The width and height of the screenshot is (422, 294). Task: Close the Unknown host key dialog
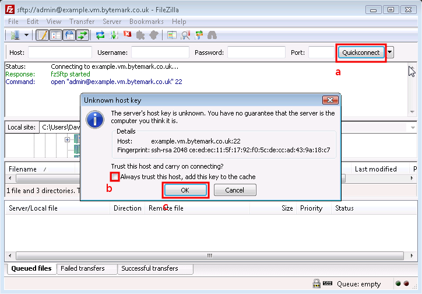pyautogui.click(x=330, y=100)
